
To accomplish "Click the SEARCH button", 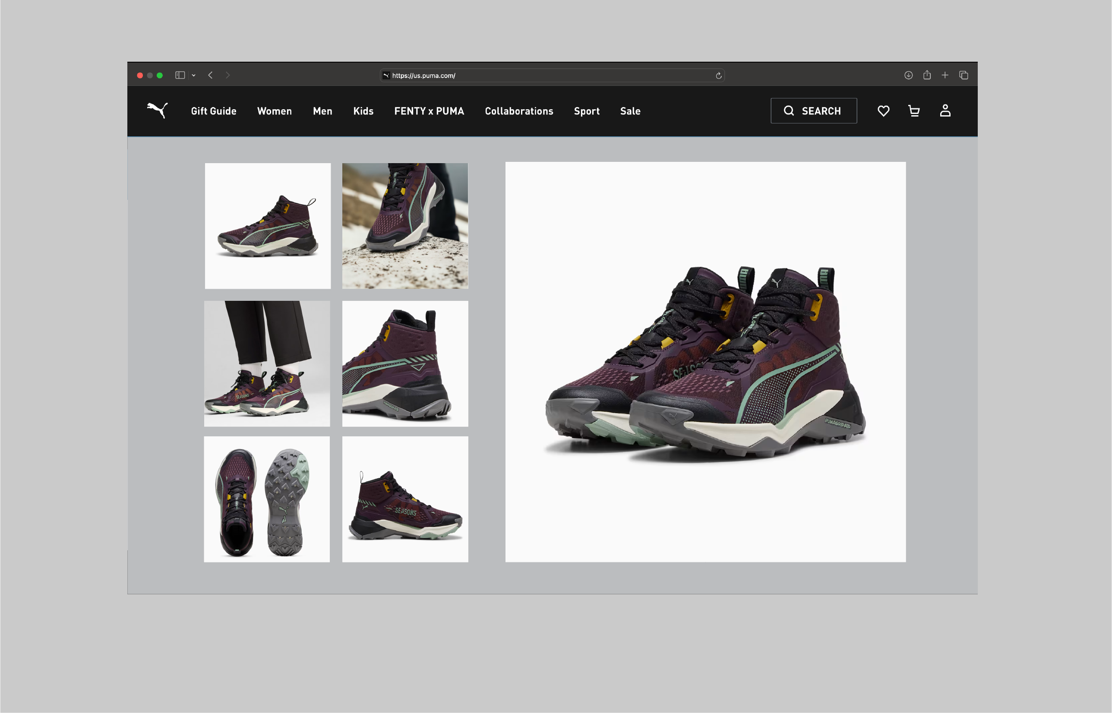I will [813, 110].
